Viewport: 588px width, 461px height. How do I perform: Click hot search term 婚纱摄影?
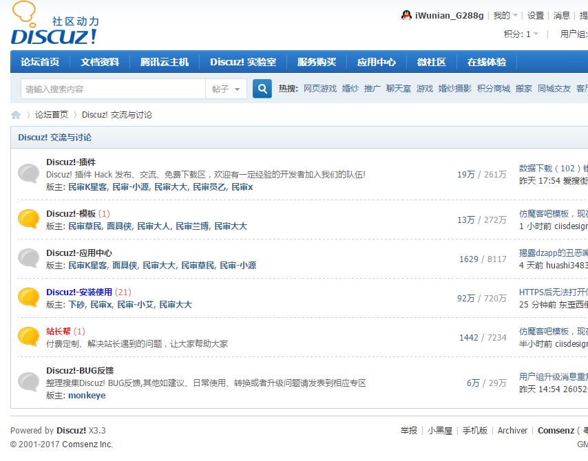tap(455, 89)
